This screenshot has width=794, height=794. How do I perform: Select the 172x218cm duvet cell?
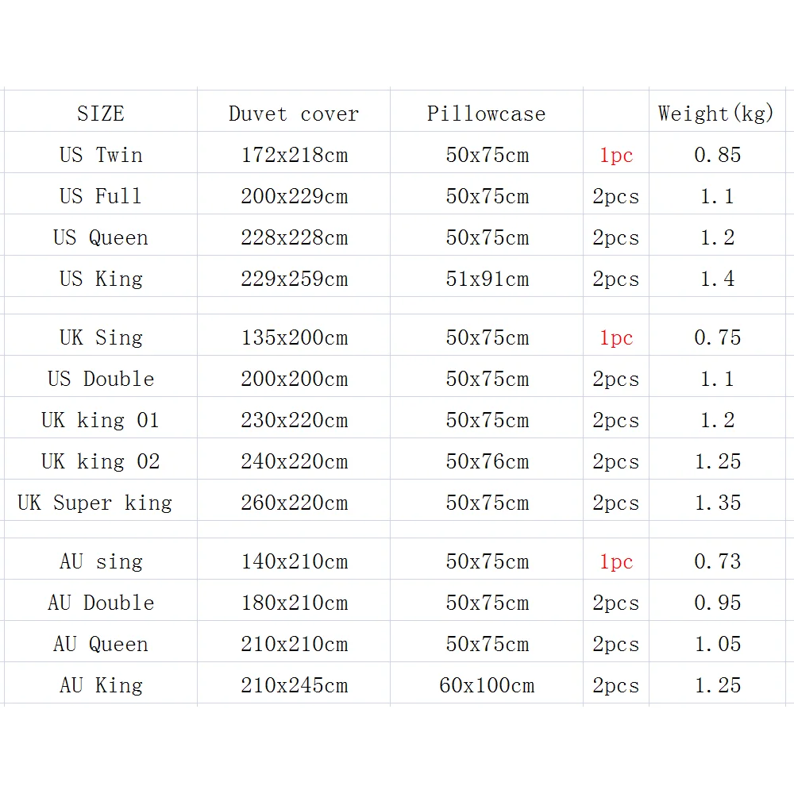[294, 155]
